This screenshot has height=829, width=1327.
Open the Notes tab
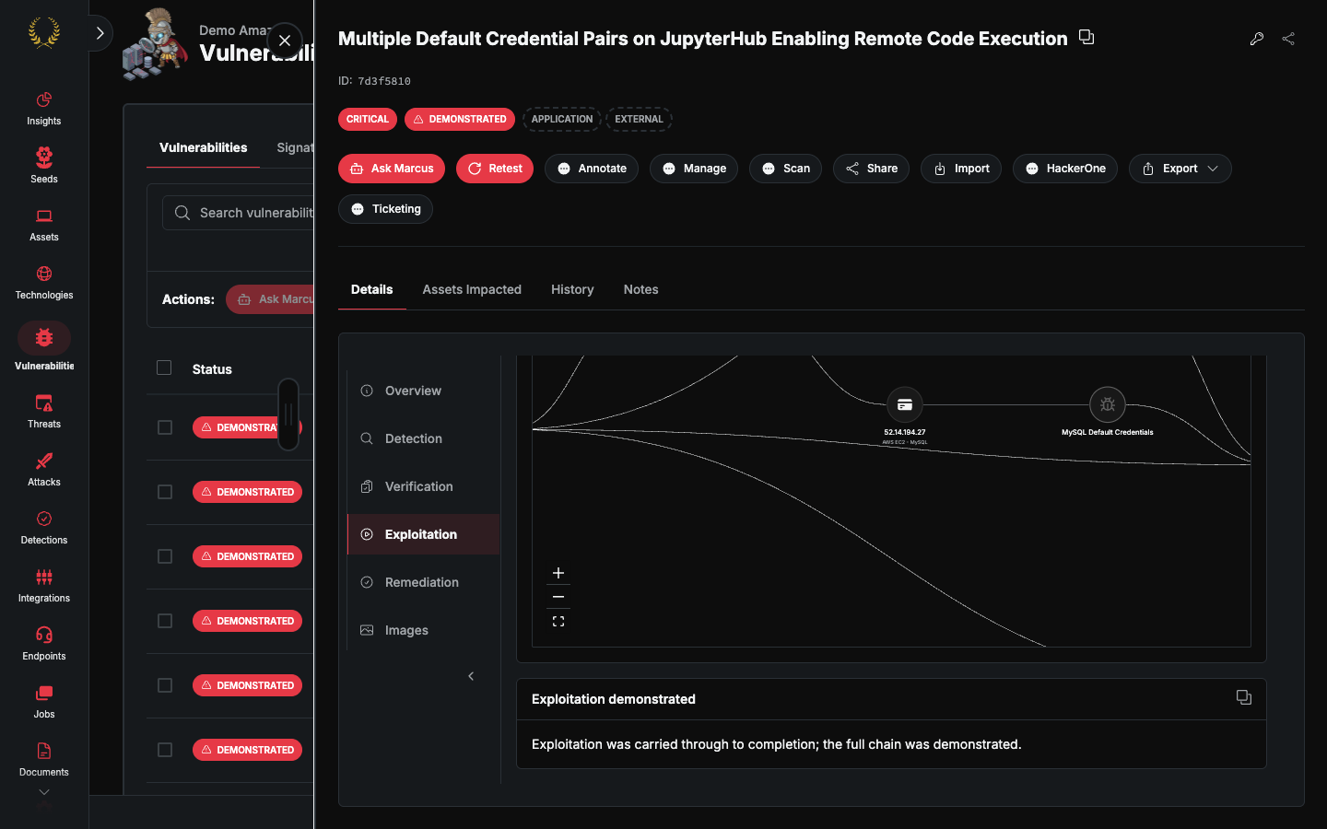pos(640,289)
